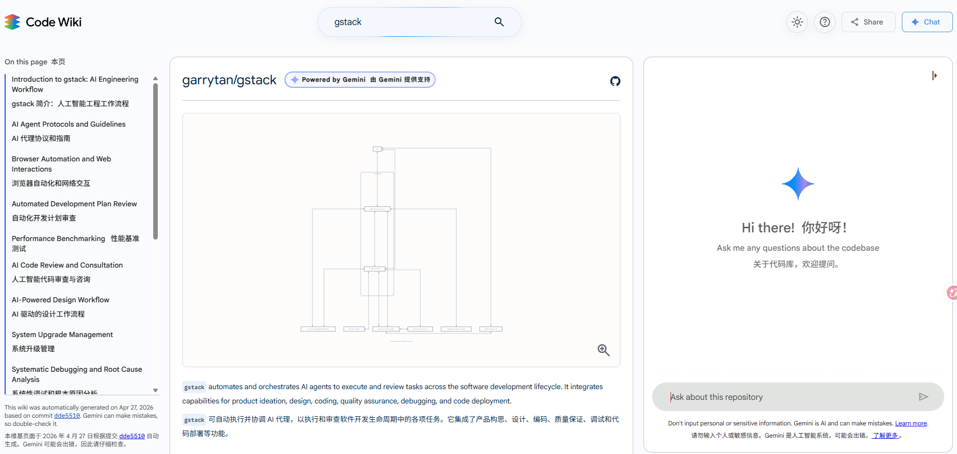Open commit dde5510 link in Chinese note
Screen dimensions: 957x454
[132, 436]
